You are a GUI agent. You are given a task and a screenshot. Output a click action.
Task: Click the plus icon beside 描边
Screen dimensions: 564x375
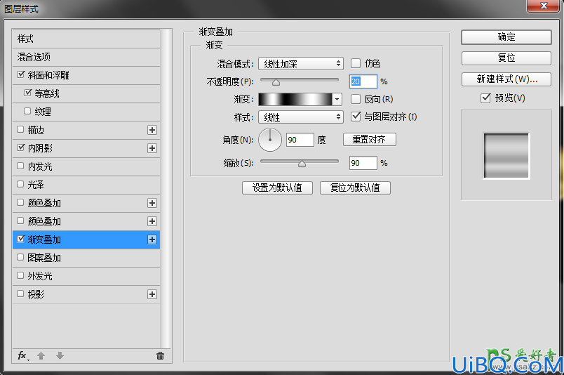152,130
